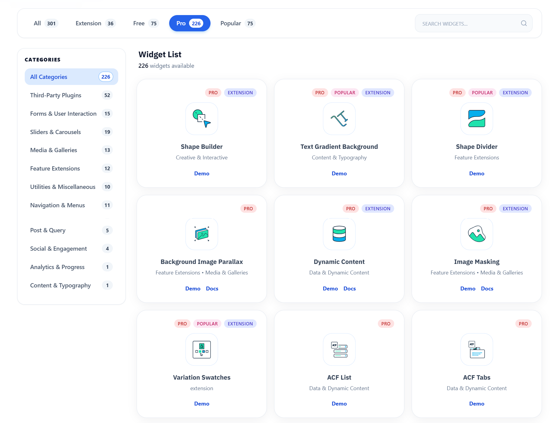Open the Variation Swatches Demo link
Screen dimensions: 557x423
202,404
